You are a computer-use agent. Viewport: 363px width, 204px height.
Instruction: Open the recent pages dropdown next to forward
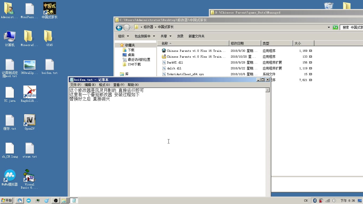tap(131, 27)
